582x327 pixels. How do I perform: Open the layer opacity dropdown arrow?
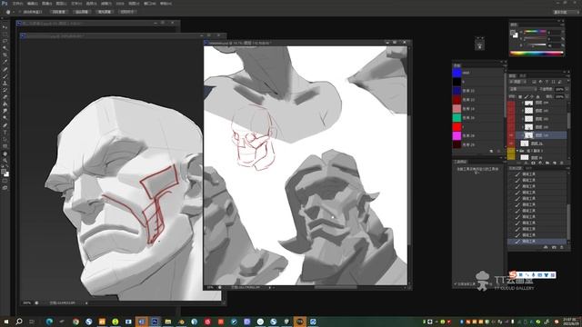tap(566, 89)
